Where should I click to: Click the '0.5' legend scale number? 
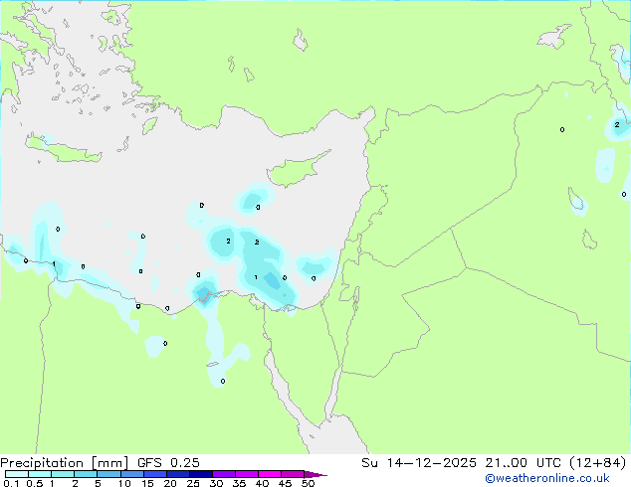[x=35, y=483]
